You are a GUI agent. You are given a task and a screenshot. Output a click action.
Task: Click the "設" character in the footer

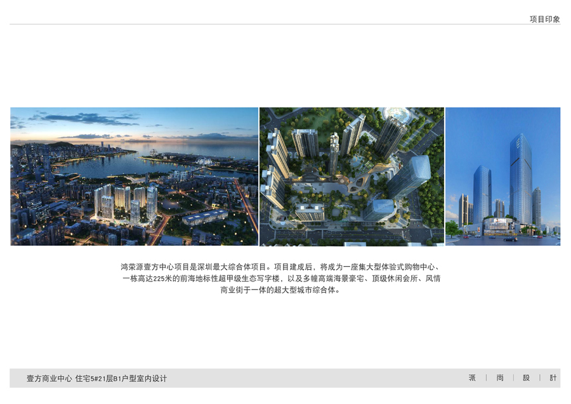point(527,378)
